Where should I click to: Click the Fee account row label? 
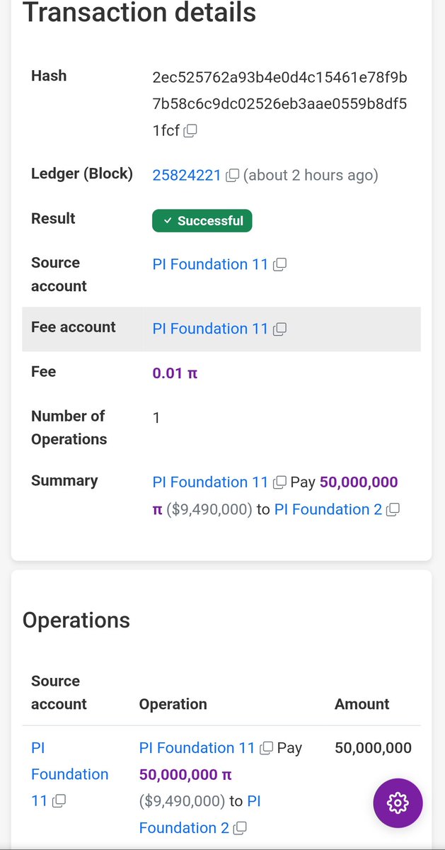coord(74,327)
